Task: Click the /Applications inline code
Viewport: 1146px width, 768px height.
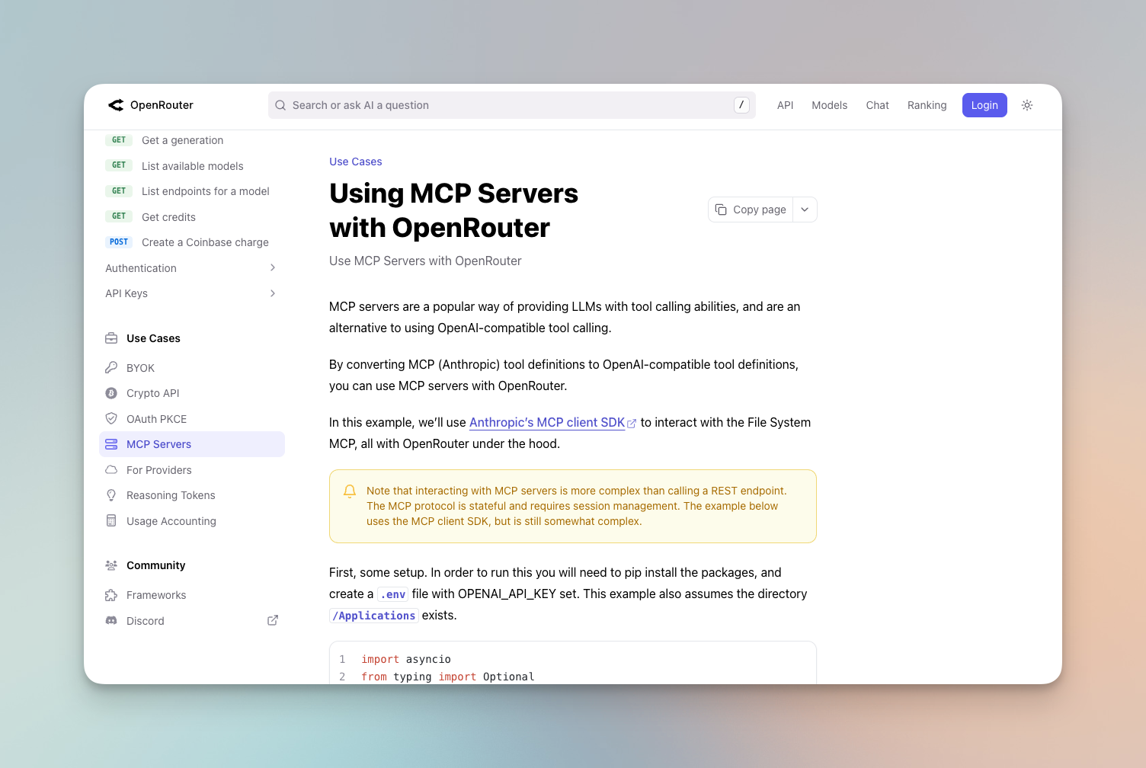Action: tap(374, 616)
